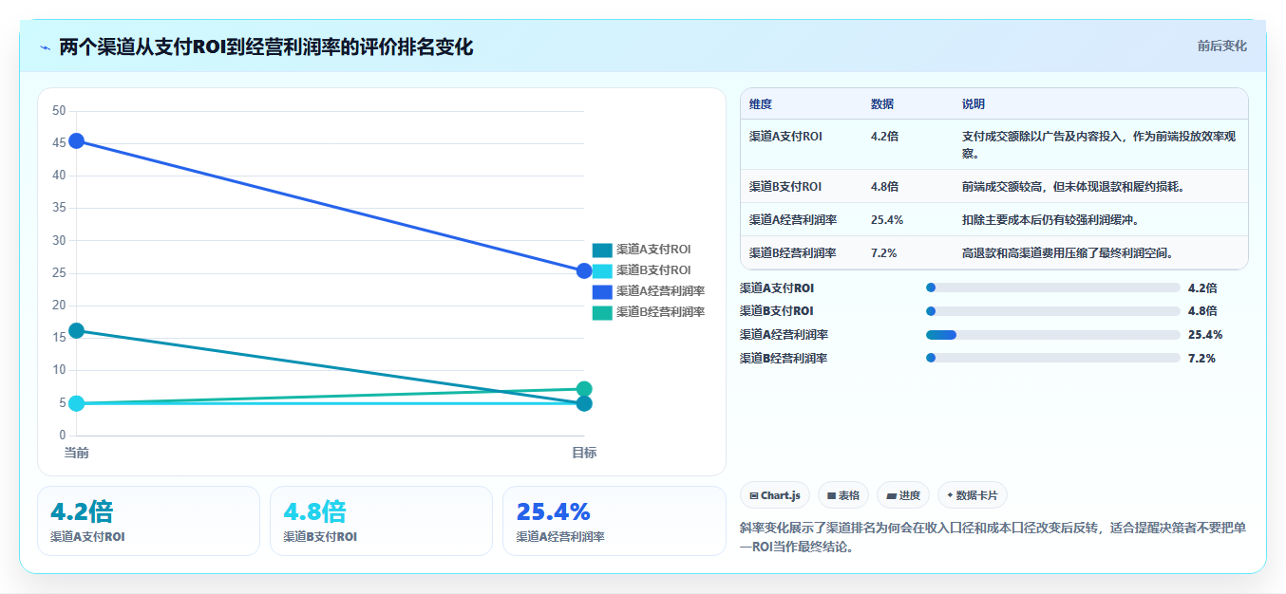Image resolution: width=1286 pixels, height=594 pixels.
Task: Click the 当前 x-axis label
Action: 76,453
